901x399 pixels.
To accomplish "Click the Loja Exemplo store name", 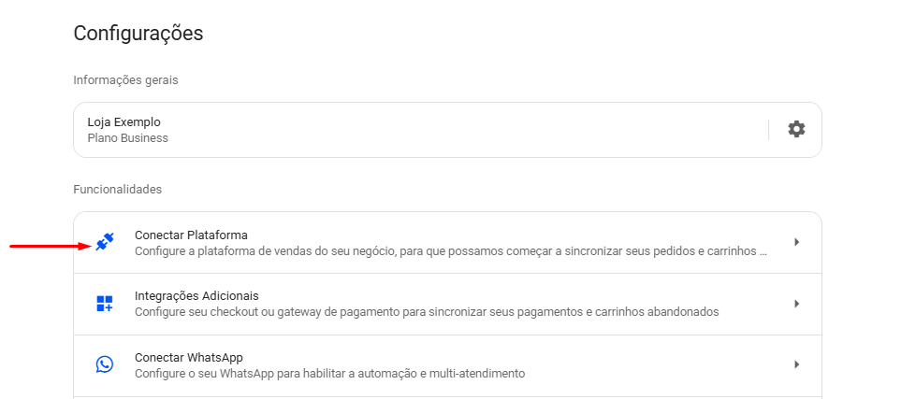I will (124, 121).
